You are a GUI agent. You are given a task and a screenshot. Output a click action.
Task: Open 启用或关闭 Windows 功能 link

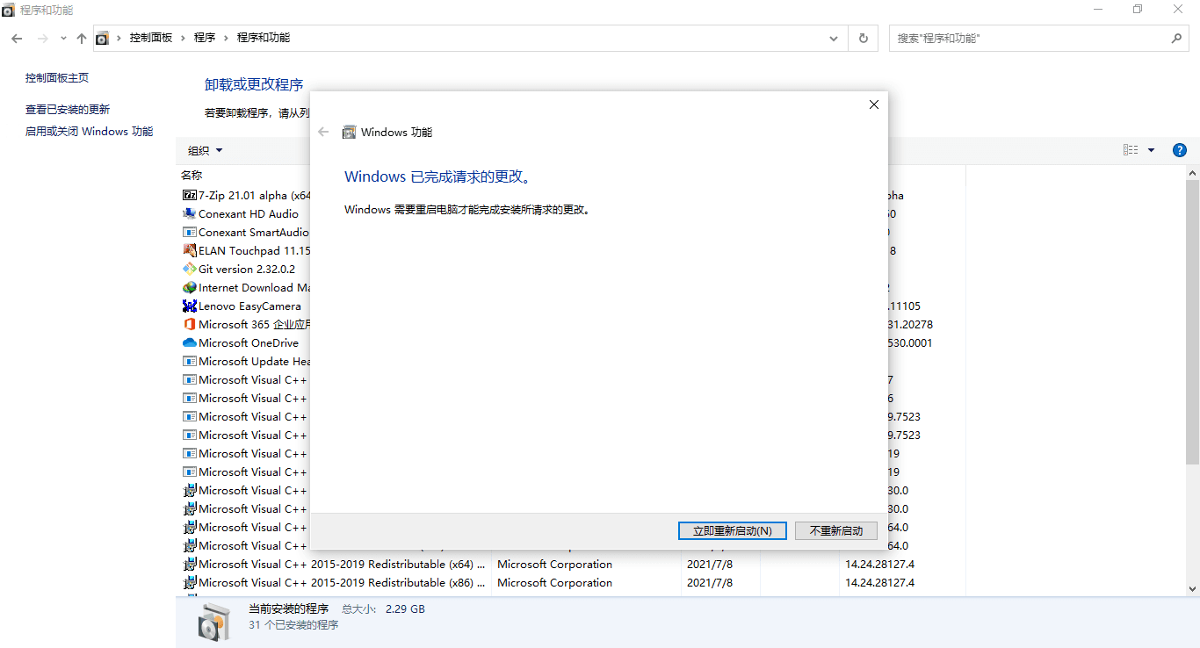tap(89, 131)
